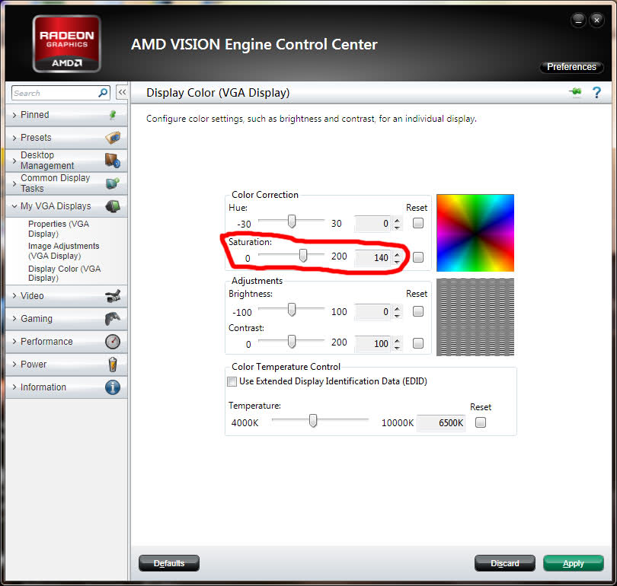
Task: Increase Brightness with up stepper arrow
Action: (397, 309)
